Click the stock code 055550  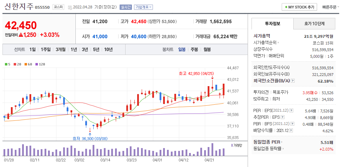(x=43, y=8)
